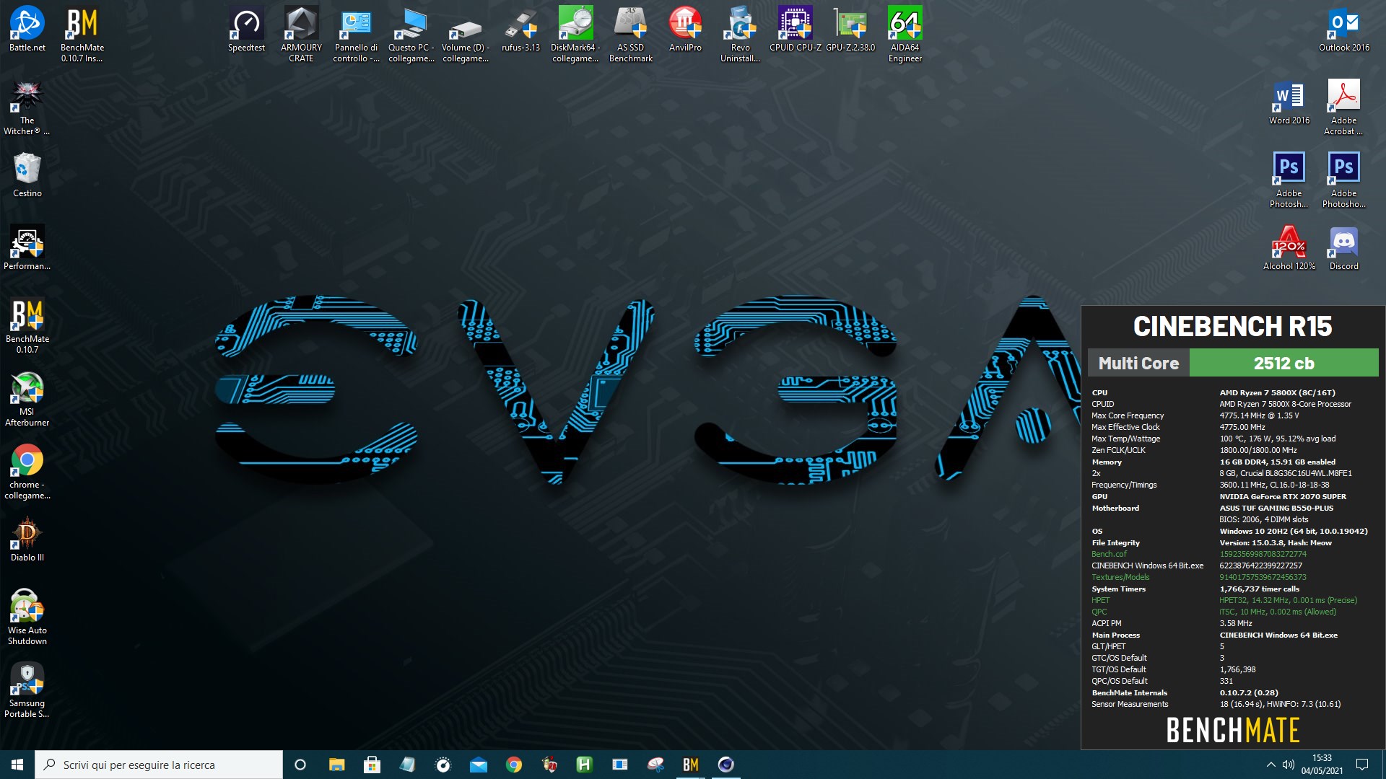Open the notification center icon

coord(1362,765)
